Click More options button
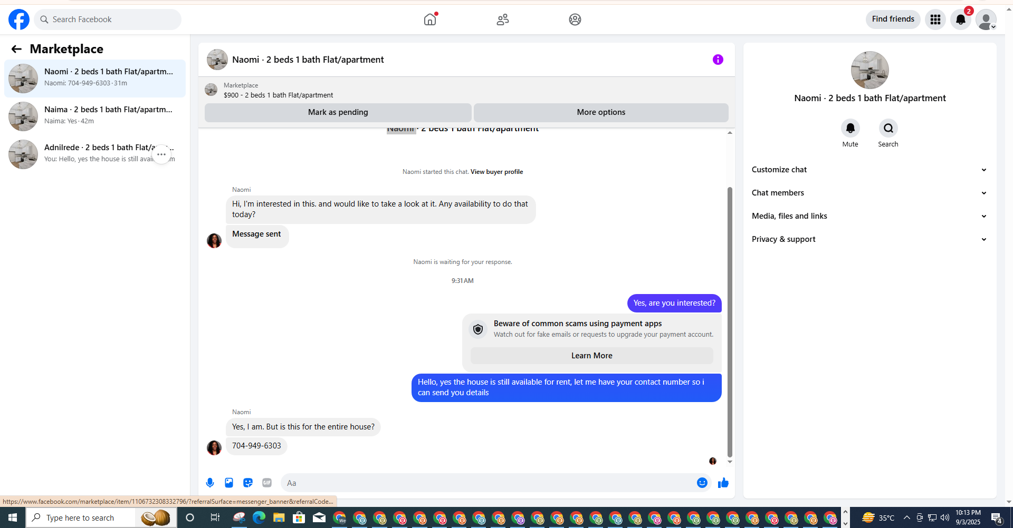Image resolution: width=1013 pixels, height=528 pixels. (601, 112)
